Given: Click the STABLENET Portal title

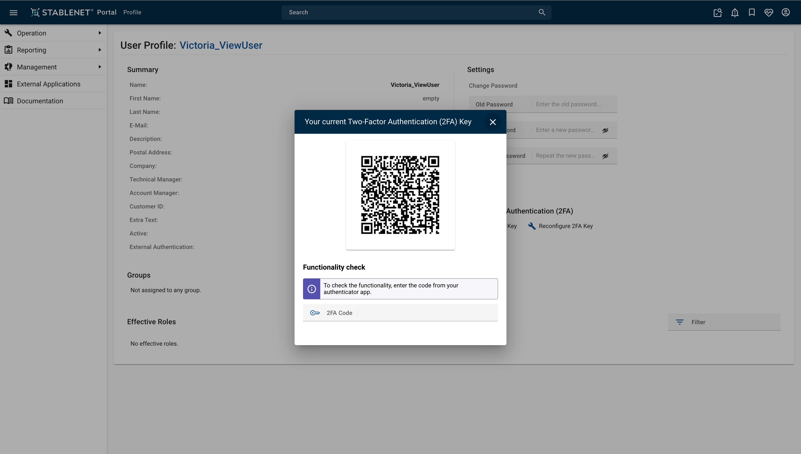Looking at the screenshot, I should 79,12.
